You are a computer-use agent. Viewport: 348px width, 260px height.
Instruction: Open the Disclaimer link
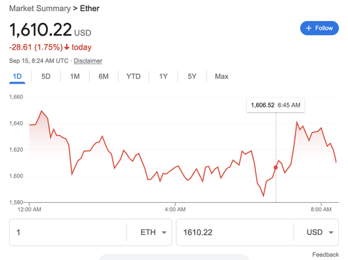(88, 61)
